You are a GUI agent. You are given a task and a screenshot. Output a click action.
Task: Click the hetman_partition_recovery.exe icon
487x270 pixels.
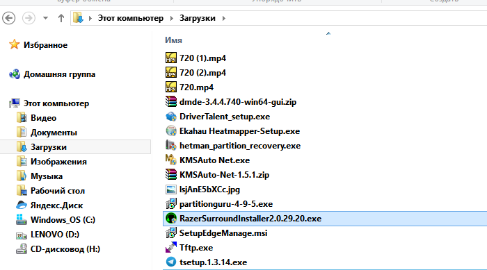pyautogui.click(x=171, y=145)
